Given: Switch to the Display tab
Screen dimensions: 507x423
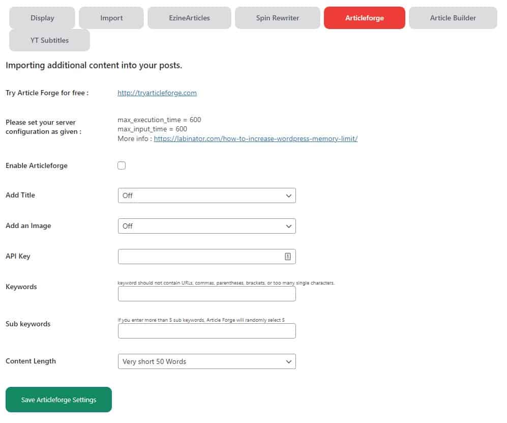Looking at the screenshot, I should click(42, 18).
